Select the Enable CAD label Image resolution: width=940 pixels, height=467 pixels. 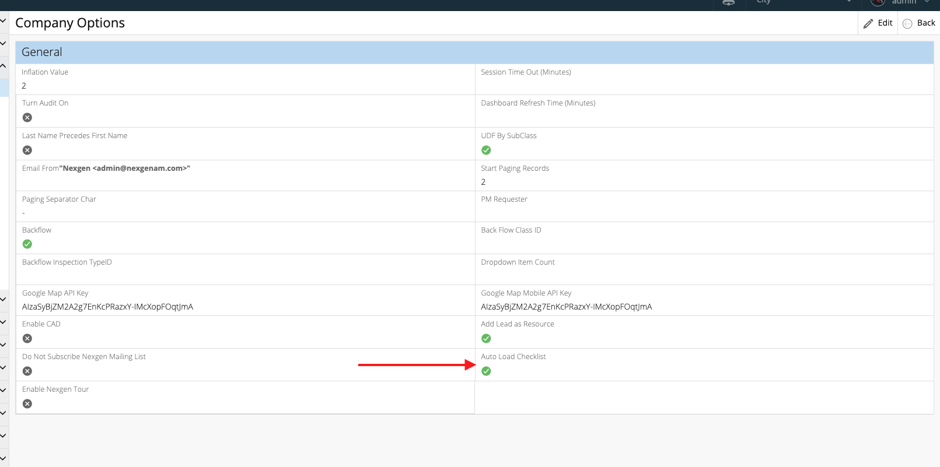(x=41, y=324)
